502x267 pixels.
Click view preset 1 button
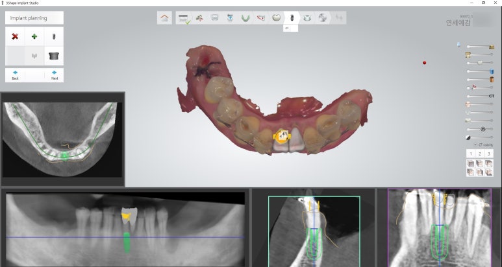471,154
